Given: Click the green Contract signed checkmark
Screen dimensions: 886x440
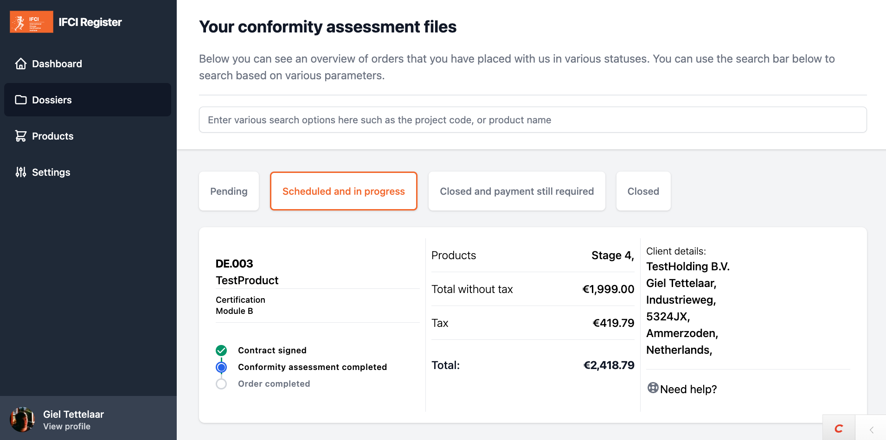Looking at the screenshot, I should click(x=221, y=351).
